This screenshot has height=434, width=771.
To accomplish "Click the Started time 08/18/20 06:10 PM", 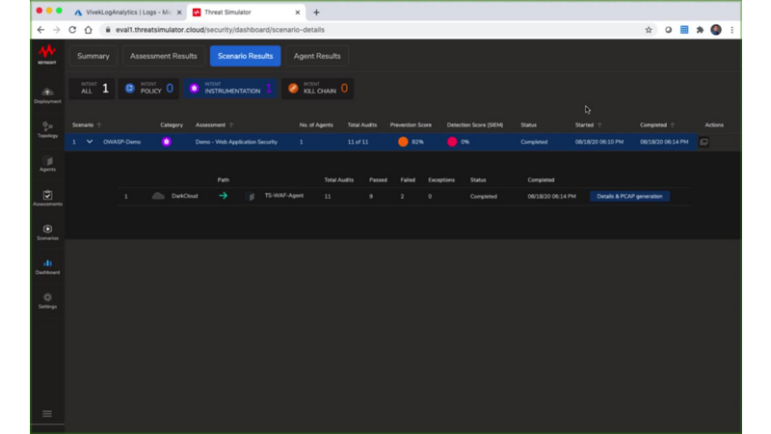I will [x=599, y=142].
